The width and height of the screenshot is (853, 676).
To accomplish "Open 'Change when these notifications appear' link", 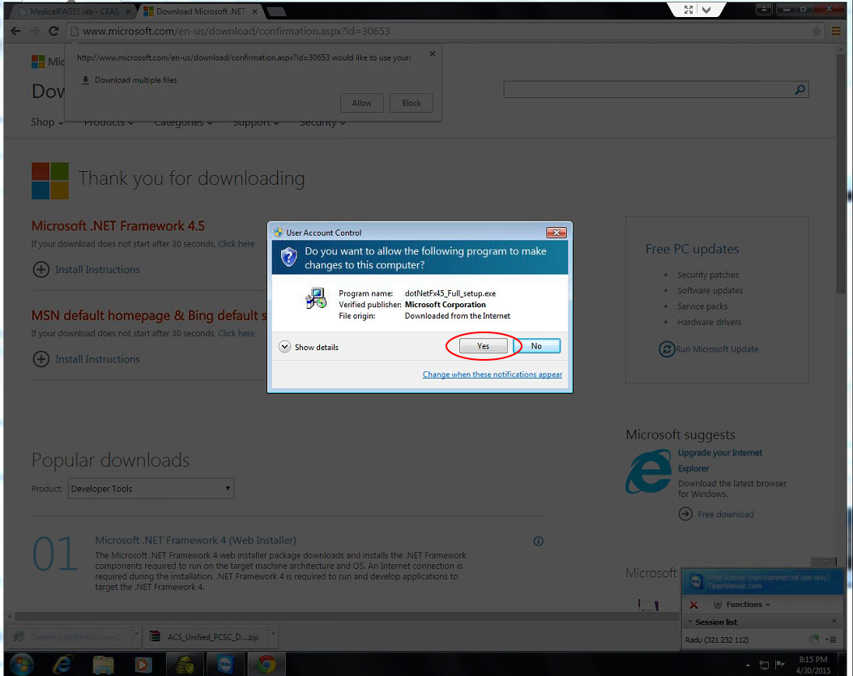I will coord(493,374).
